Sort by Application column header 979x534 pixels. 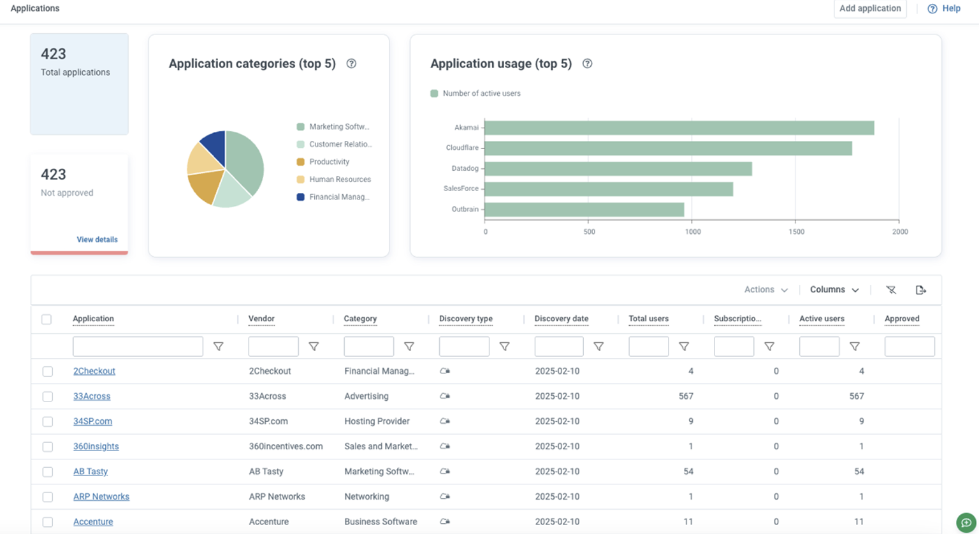[x=93, y=319]
